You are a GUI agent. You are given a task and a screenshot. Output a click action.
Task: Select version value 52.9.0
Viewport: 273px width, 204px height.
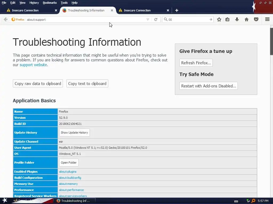point(63,118)
